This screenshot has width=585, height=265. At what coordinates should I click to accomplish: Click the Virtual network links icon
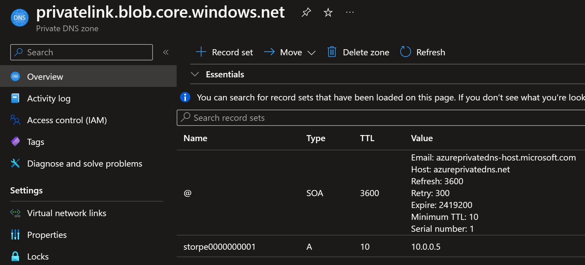click(15, 213)
